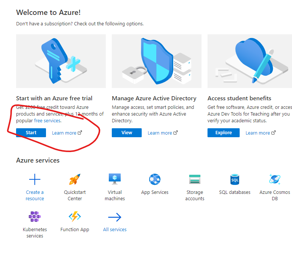The width and height of the screenshot is (292, 258).
Task: Click the Azure free trial key illustration
Action: tap(61, 61)
